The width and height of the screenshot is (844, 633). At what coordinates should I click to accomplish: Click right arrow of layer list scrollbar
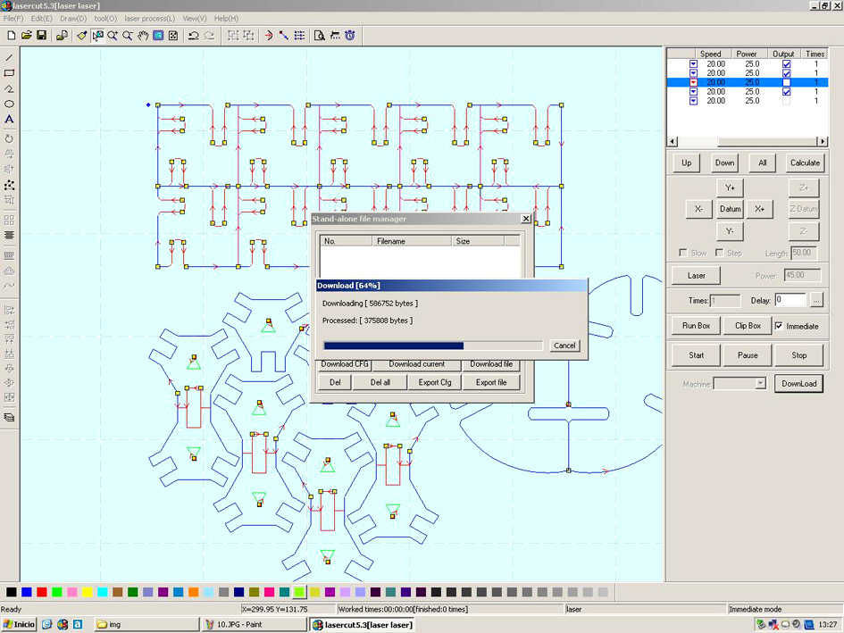[x=823, y=141]
